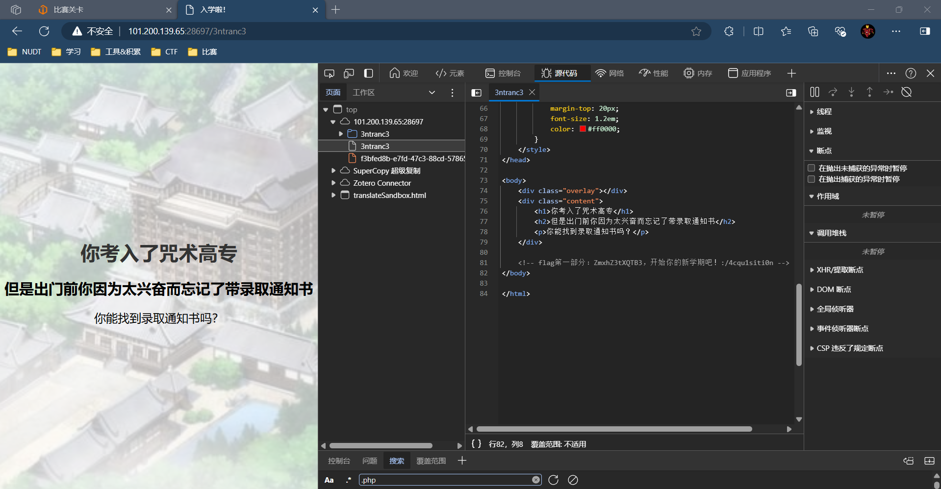Image resolution: width=941 pixels, height=489 pixels.
Task: Clear search results icon
Action: pos(573,480)
